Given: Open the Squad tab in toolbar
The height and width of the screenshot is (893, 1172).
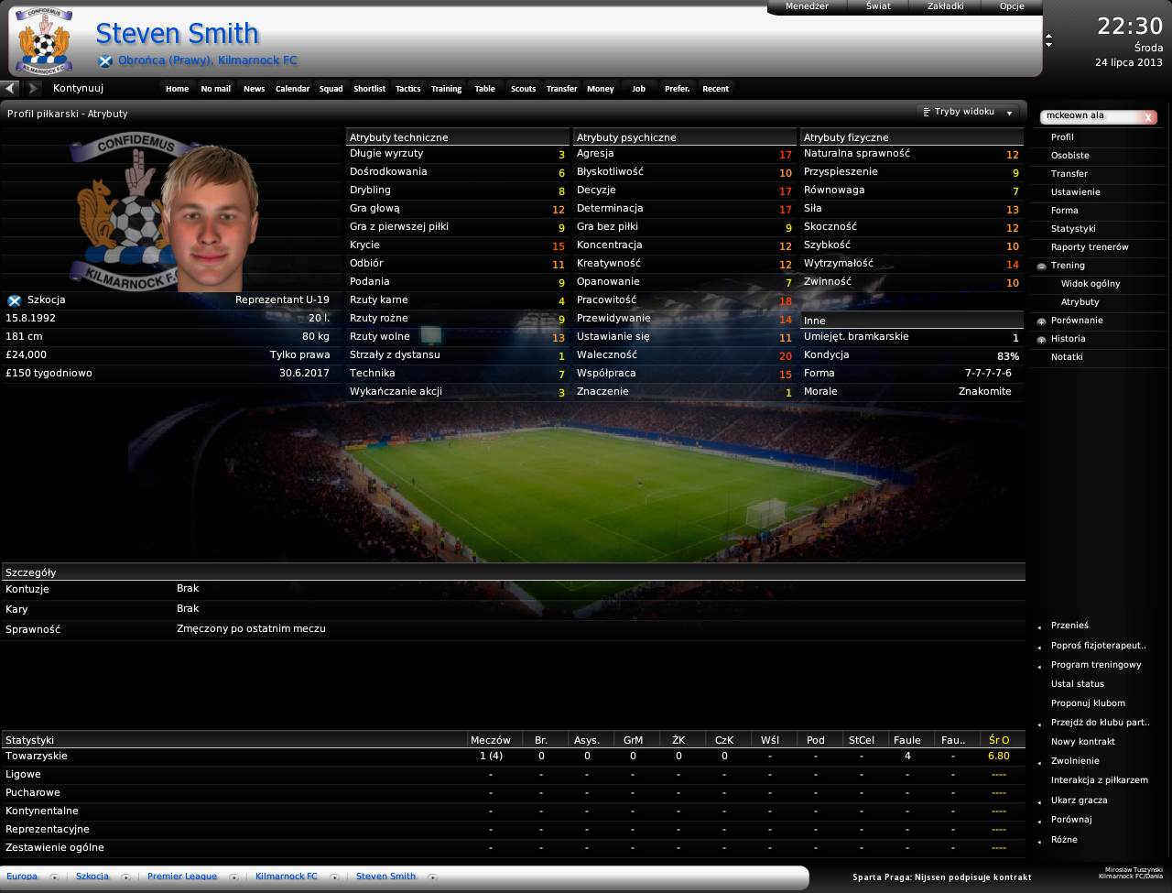Looking at the screenshot, I should [x=331, y=89].
